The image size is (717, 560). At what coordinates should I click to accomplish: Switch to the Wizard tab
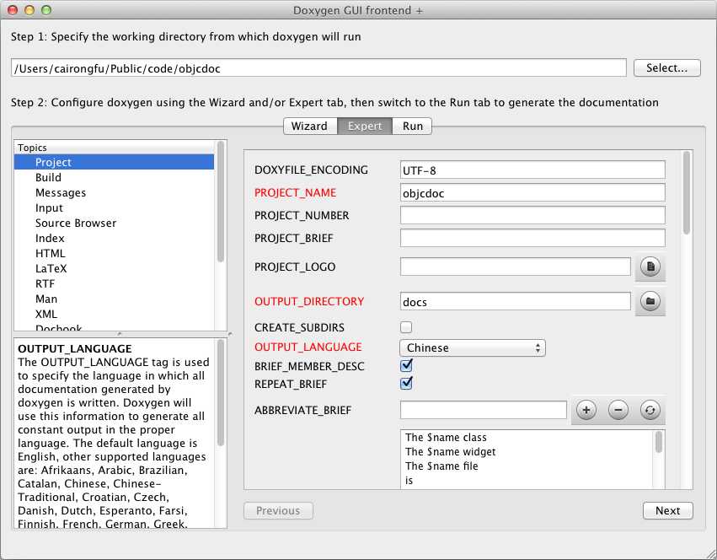(x=309, y=126)
